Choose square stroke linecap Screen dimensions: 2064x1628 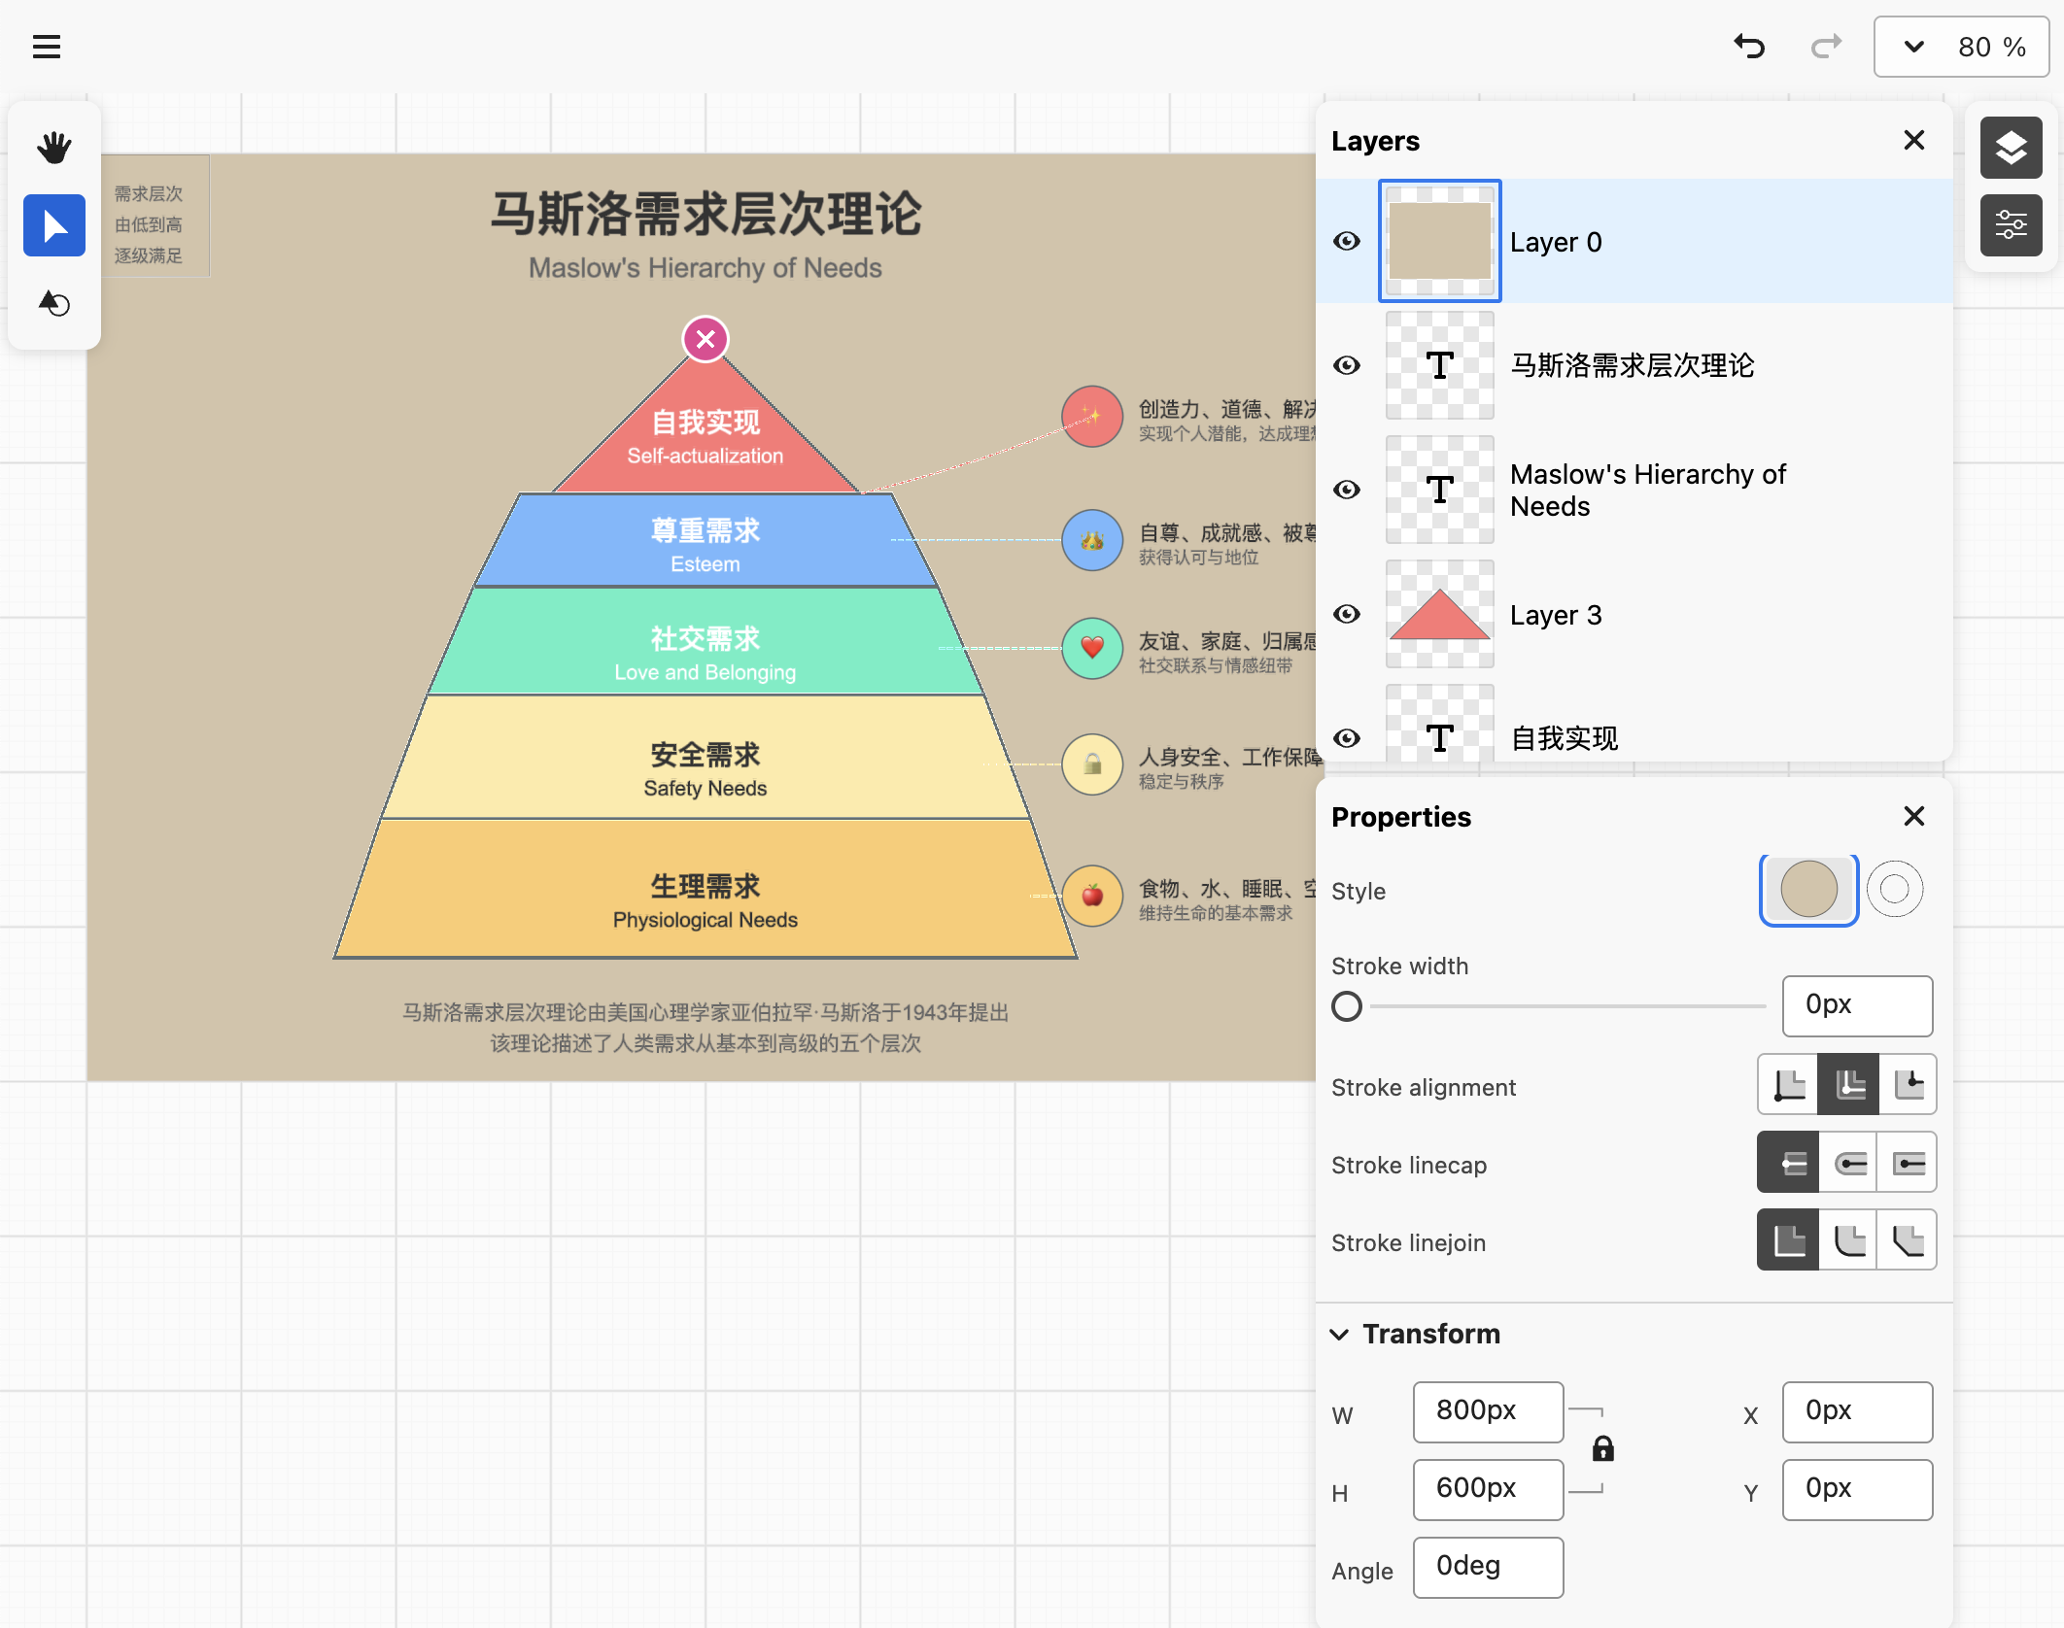1908,1162
